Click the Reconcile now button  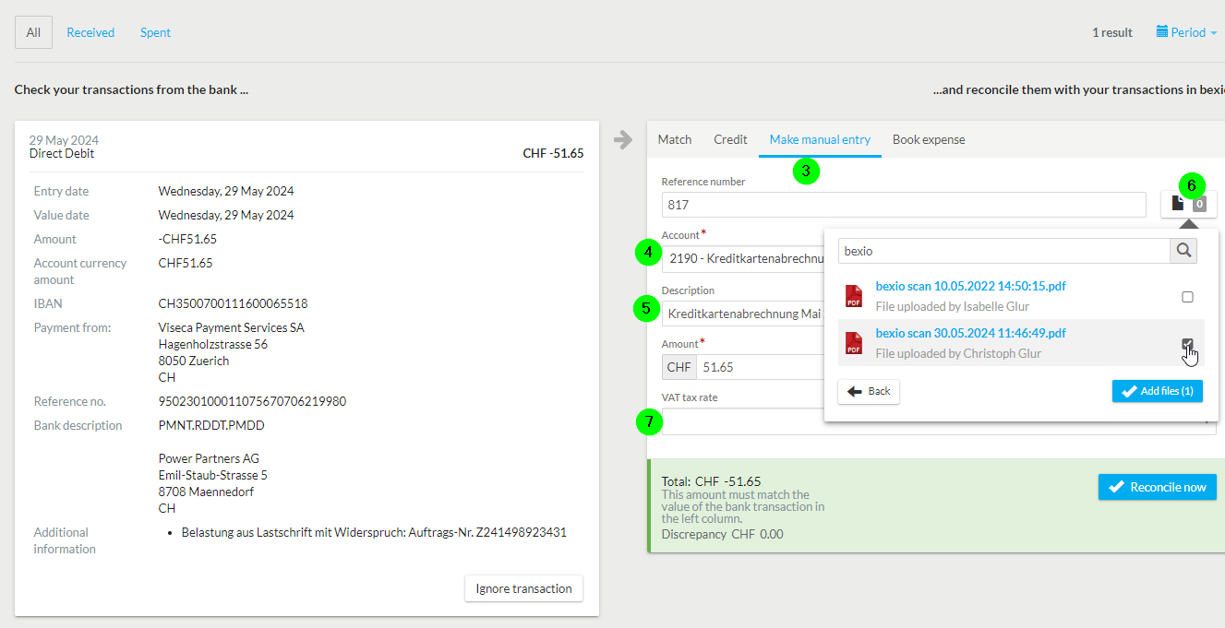[1158, 487]
